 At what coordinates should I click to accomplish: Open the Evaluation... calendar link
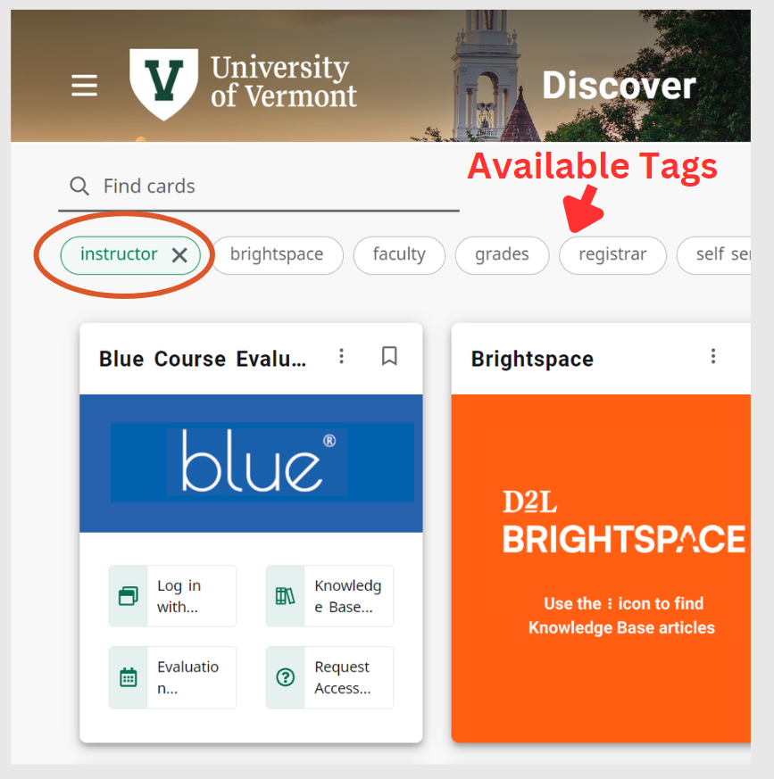172,677
